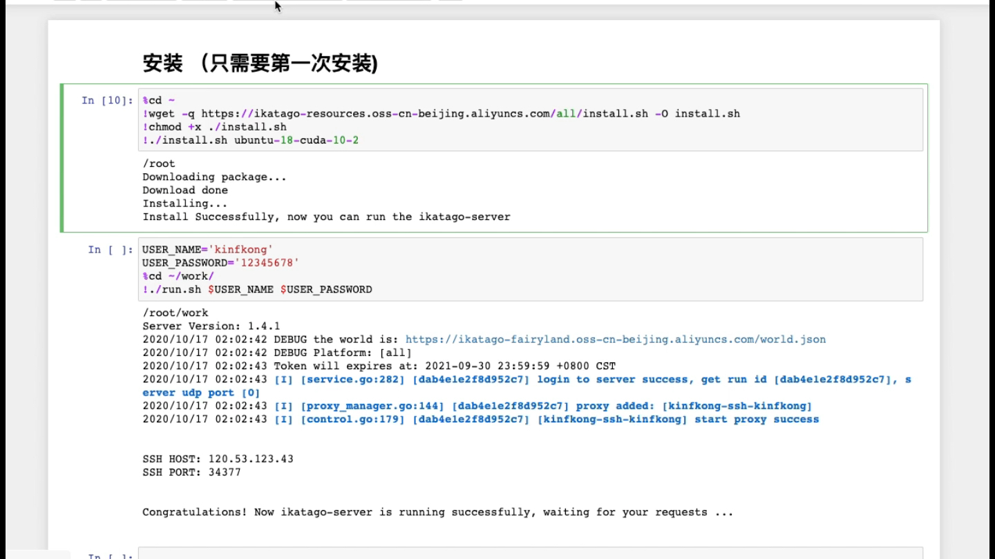Click the '/root' output line
This screenshot has height=559, width=995.
pos(159,164)
